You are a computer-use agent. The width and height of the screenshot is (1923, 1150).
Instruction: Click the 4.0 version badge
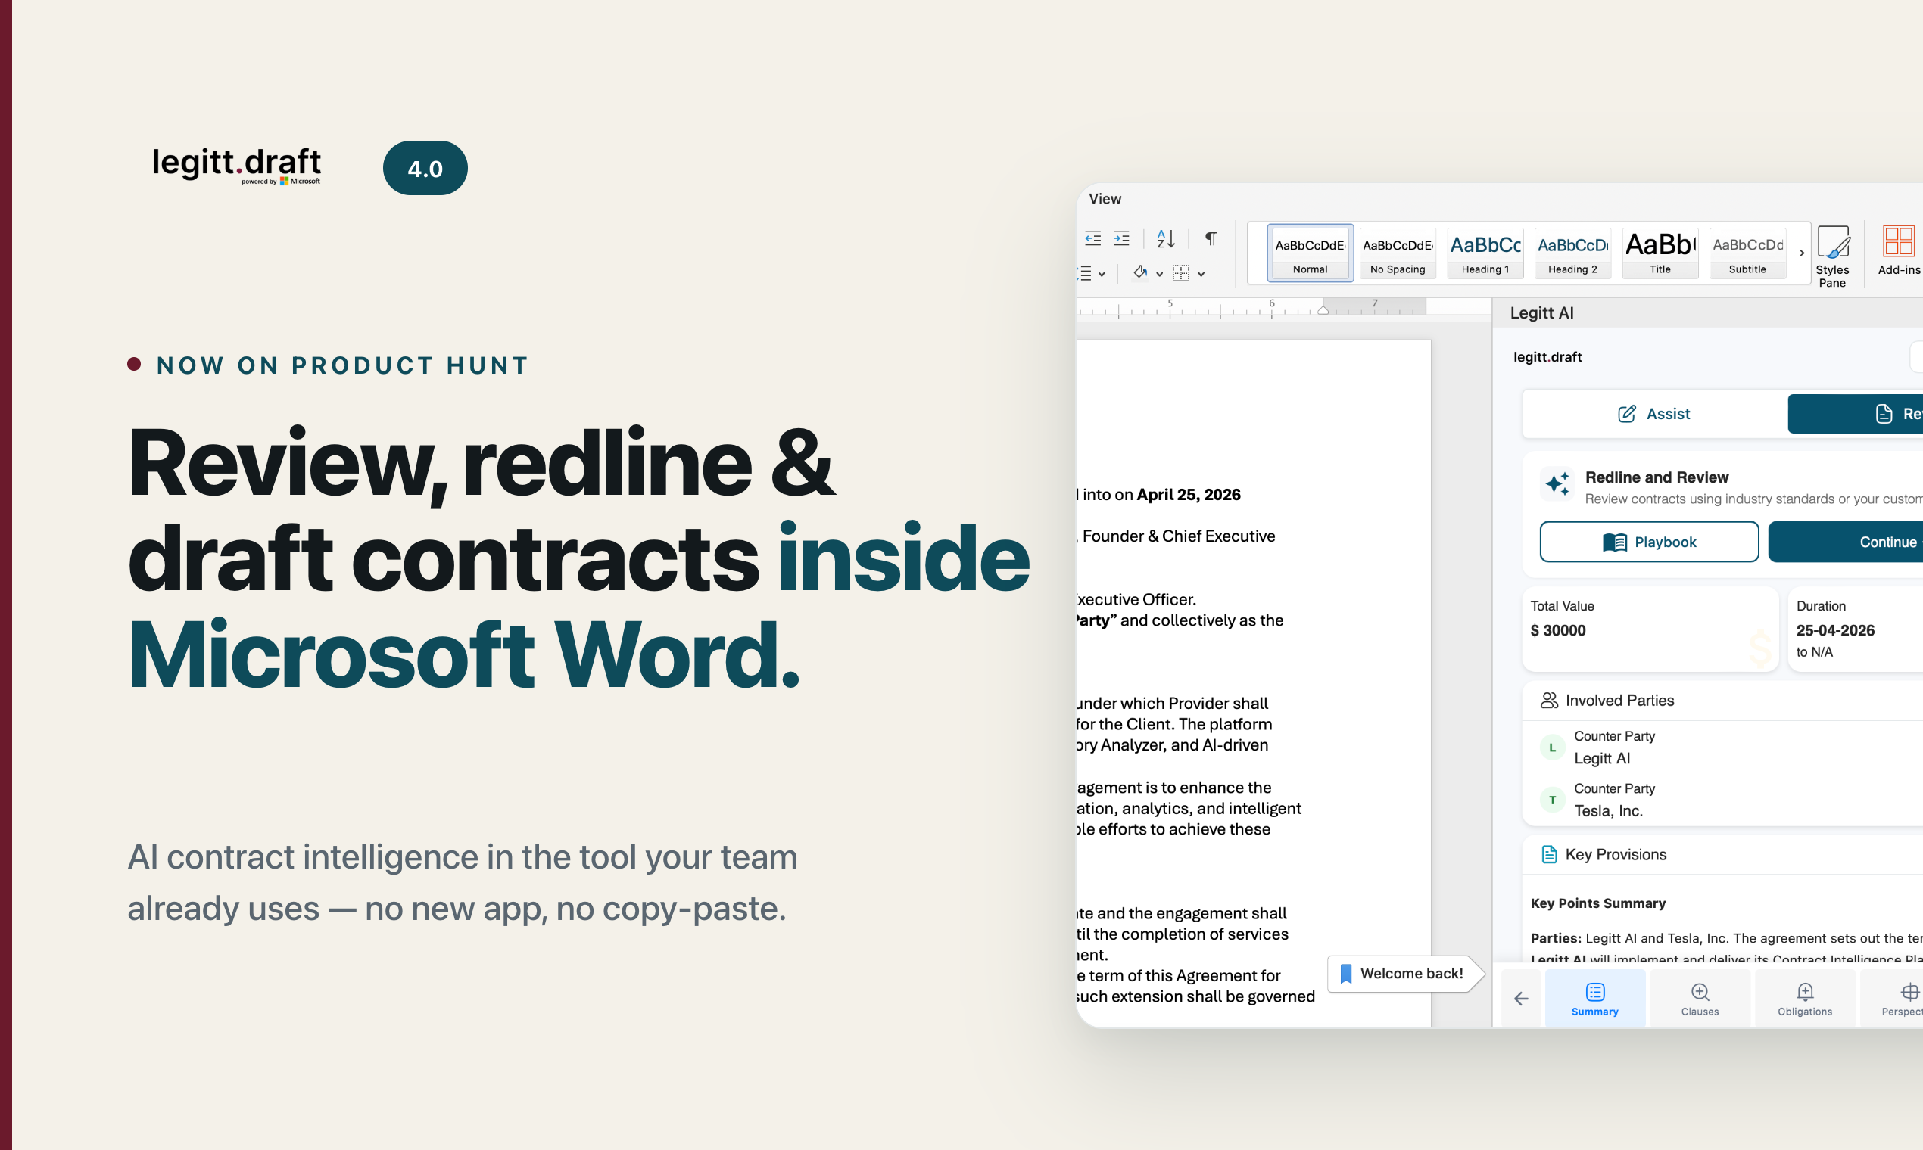[x=425, y=168]
